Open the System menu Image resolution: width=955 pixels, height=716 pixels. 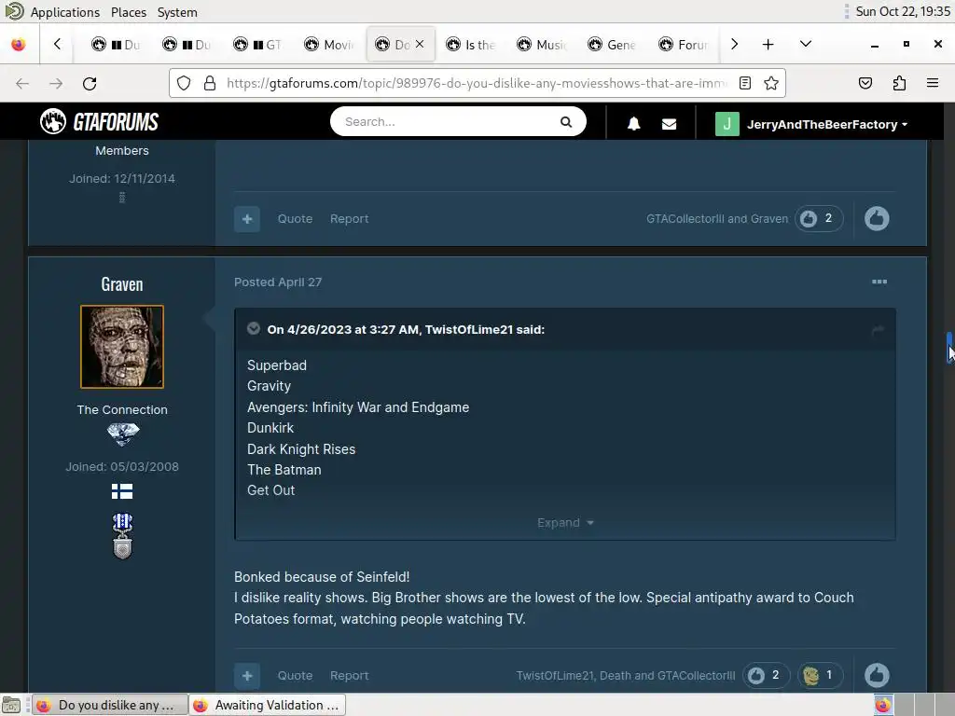coord(177,12)
